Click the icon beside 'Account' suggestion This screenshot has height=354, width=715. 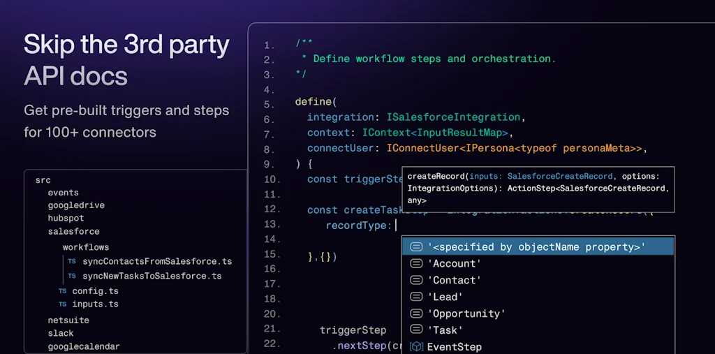[x=416, y=264]
